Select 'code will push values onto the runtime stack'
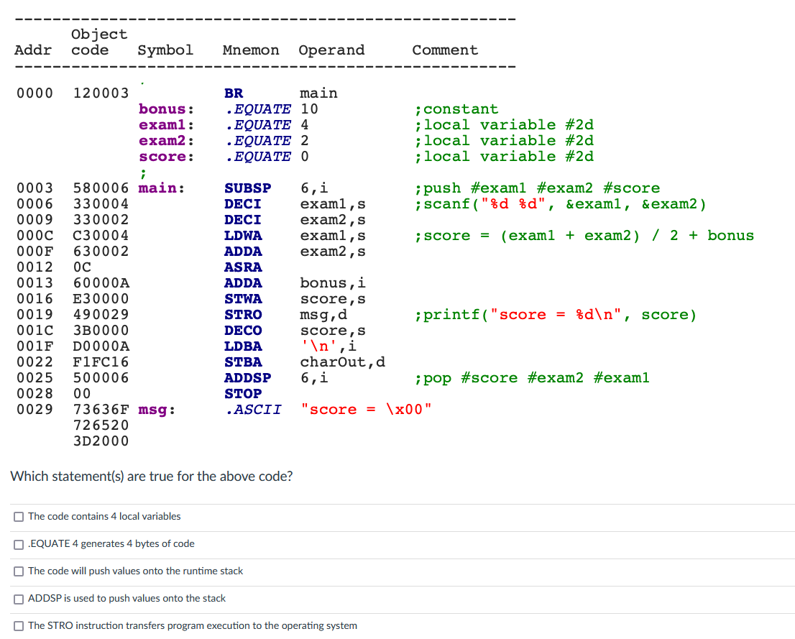This screenshot has height=639, width=795. pyautogui.click(x=19, y=571)
